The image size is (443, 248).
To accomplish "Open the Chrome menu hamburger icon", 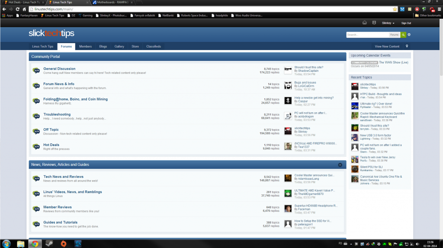I will click(x=439, y=10).
